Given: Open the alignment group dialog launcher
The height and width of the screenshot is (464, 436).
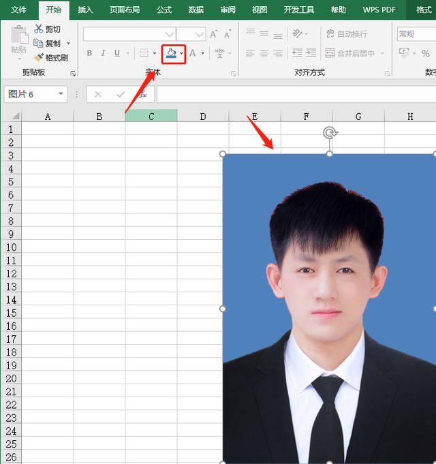Looking at the screenshot, I should point(387,74).
